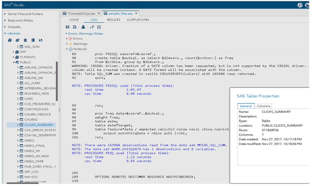Click the vertical scrollbar of Libraries tree
This screenshot has width=312, height=186.
pos(57,81)
